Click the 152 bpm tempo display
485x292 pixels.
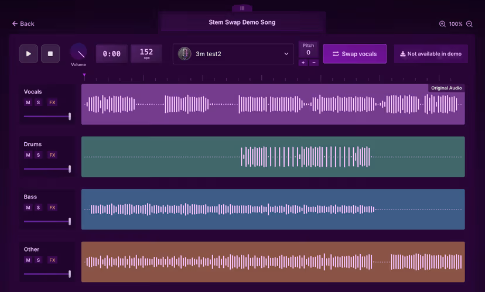[x=146, y=54]
